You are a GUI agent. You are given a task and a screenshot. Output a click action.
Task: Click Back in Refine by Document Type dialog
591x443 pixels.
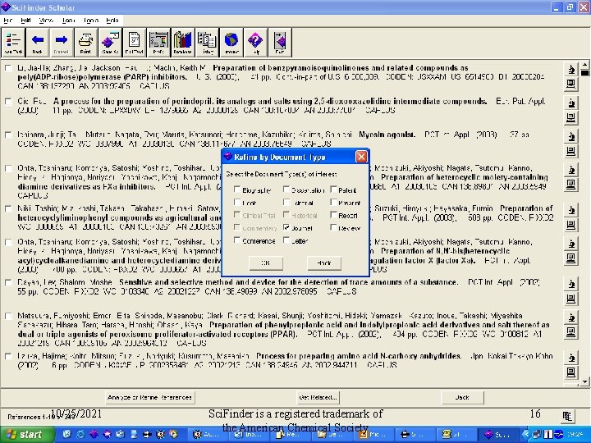click(324, 263)
